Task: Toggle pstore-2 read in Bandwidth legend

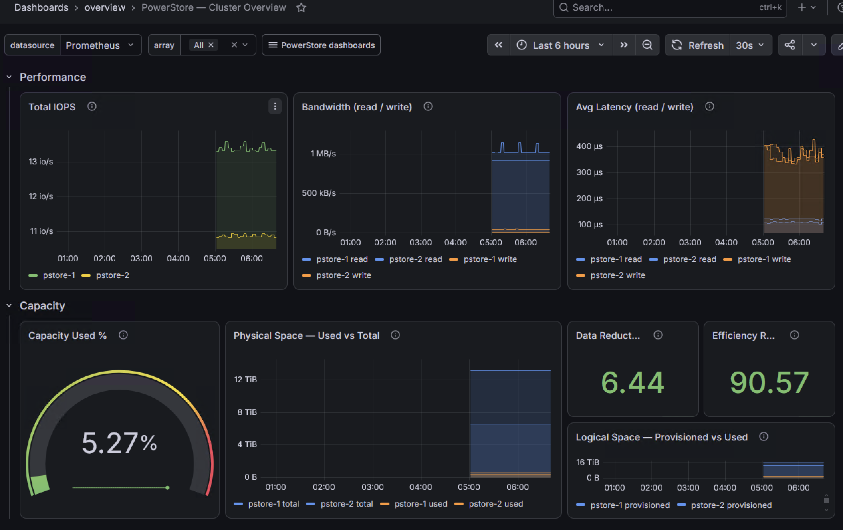Action: (x=415, y=259)
